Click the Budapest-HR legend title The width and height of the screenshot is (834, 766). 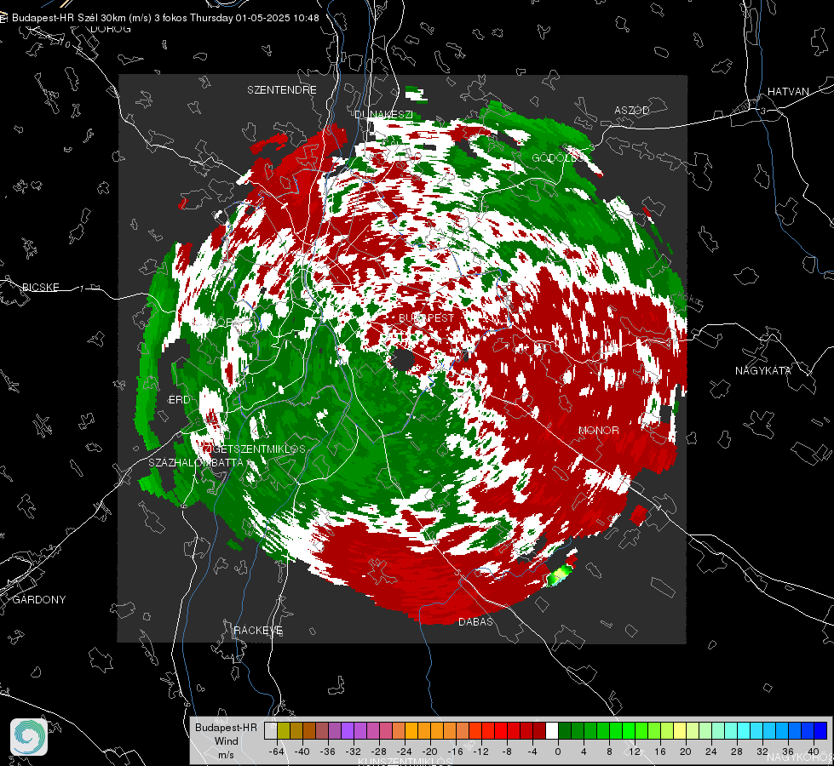click(x=226, y=728)
